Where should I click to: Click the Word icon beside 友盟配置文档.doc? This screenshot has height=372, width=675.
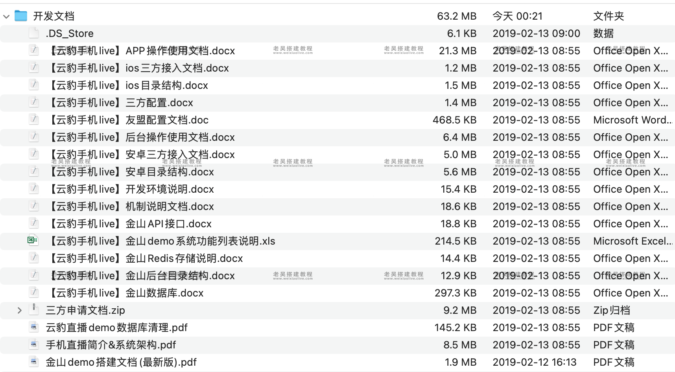click(x=33, y=120)
